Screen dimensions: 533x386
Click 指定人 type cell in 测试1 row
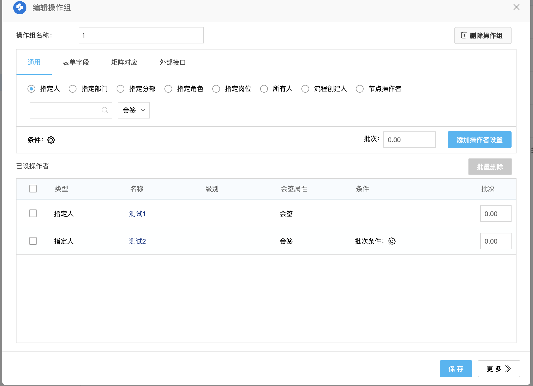pyautogui.click(x=64, y=214)
